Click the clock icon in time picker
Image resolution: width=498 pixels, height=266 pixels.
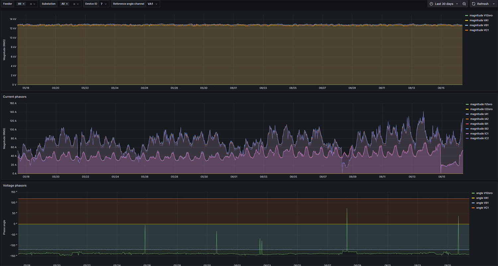(x=431, y=4)
